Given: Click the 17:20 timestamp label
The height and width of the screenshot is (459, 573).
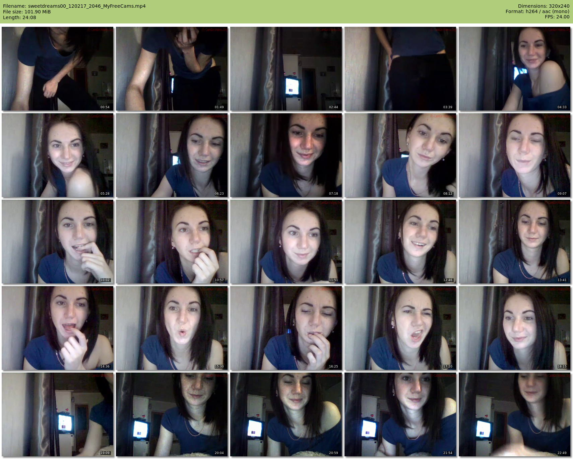Looking at the screenshot, I should coord(447,367).
